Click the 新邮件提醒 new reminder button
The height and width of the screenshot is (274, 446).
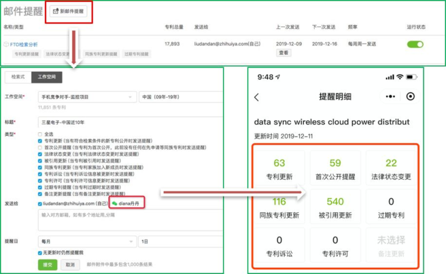point(70,12)
